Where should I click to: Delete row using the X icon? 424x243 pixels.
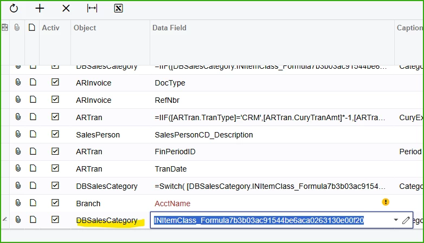66,8
